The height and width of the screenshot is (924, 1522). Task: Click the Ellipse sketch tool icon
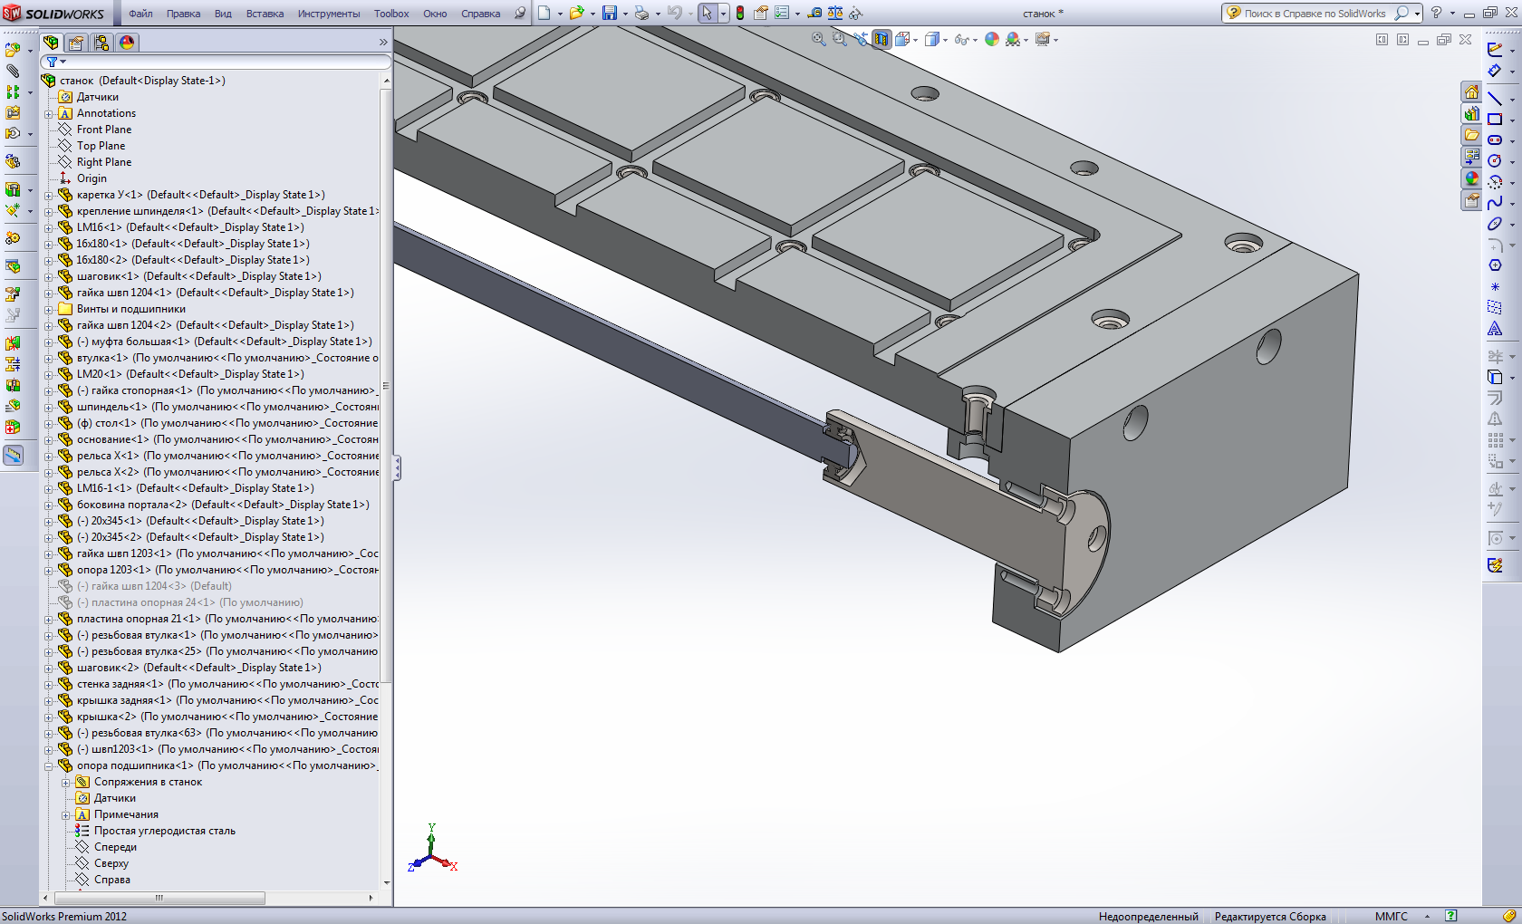pyautogui.click(x=1495, y=223)
